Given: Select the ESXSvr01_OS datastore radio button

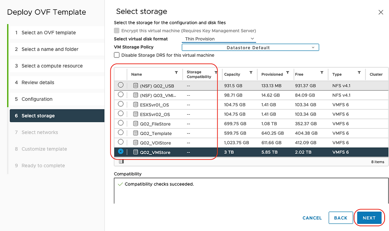Looking at the screenshot, I should click(121, 104).
